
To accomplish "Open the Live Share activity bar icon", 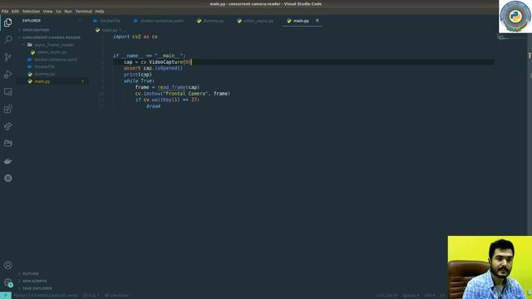I will pyautogui.click(x=7, y=126).
